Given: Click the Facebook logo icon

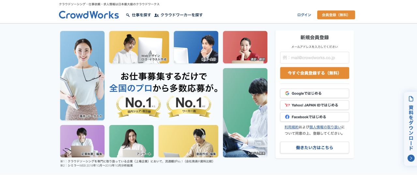Looking at the screenshot, I should click(287, 117).
